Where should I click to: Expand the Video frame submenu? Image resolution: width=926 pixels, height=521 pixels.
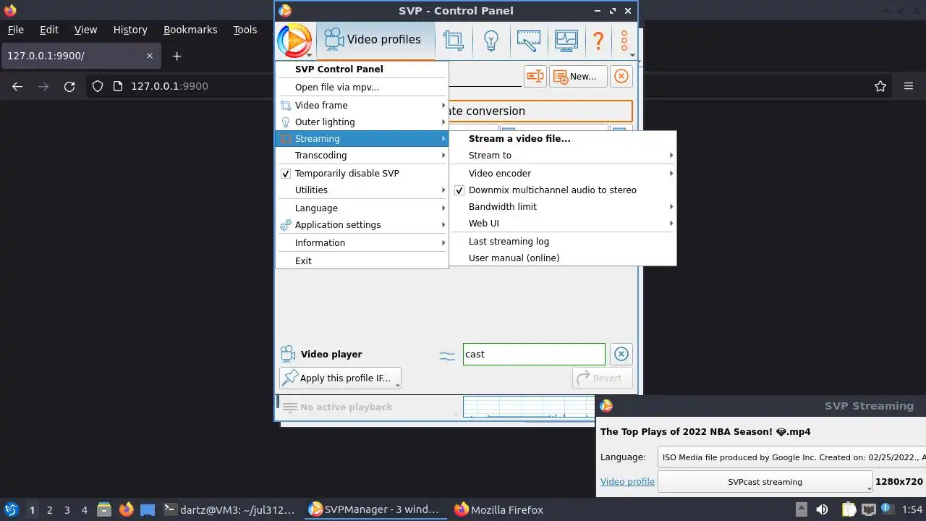click(362, 105)
